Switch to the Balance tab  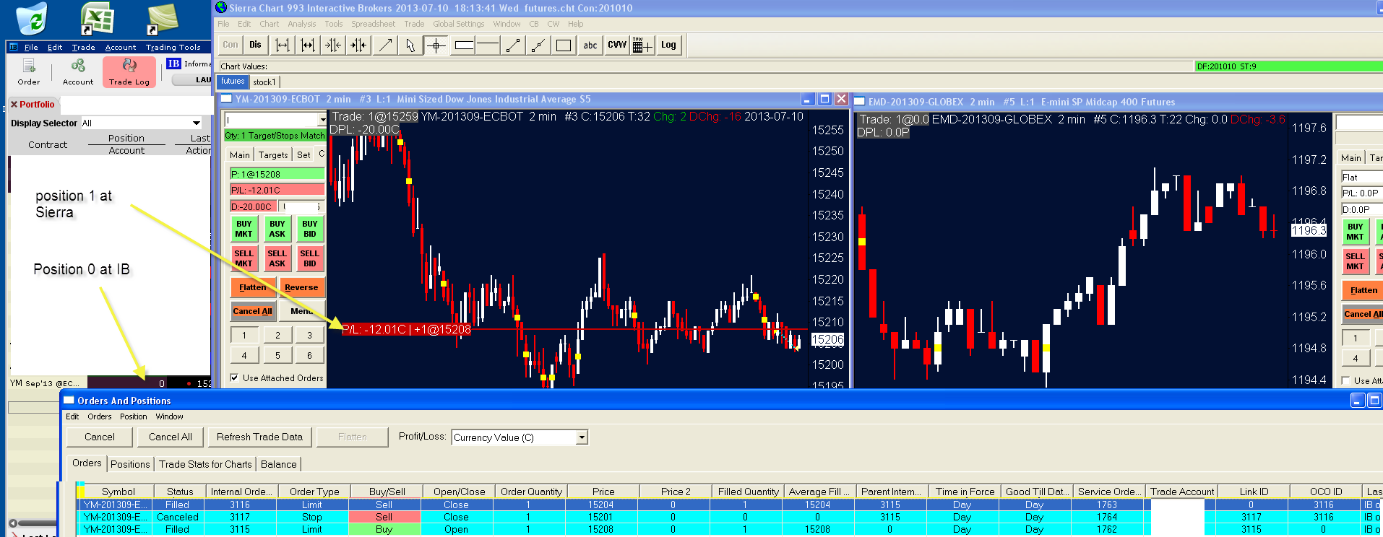click(278, 464)
